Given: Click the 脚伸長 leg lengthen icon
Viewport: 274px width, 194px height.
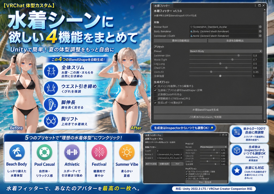Looking at the screenshot, I should point(51,105).
